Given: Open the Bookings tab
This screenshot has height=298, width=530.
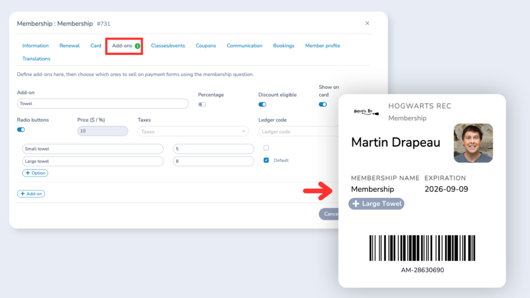Looking at the screenshot, I should [x=284, y=46].
